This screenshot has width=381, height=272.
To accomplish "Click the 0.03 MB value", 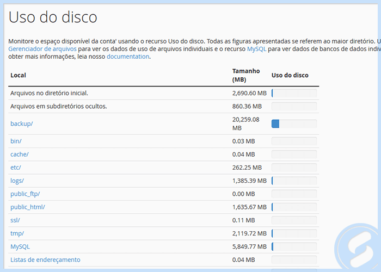I will pyautogui.click(x=243, y=141).
